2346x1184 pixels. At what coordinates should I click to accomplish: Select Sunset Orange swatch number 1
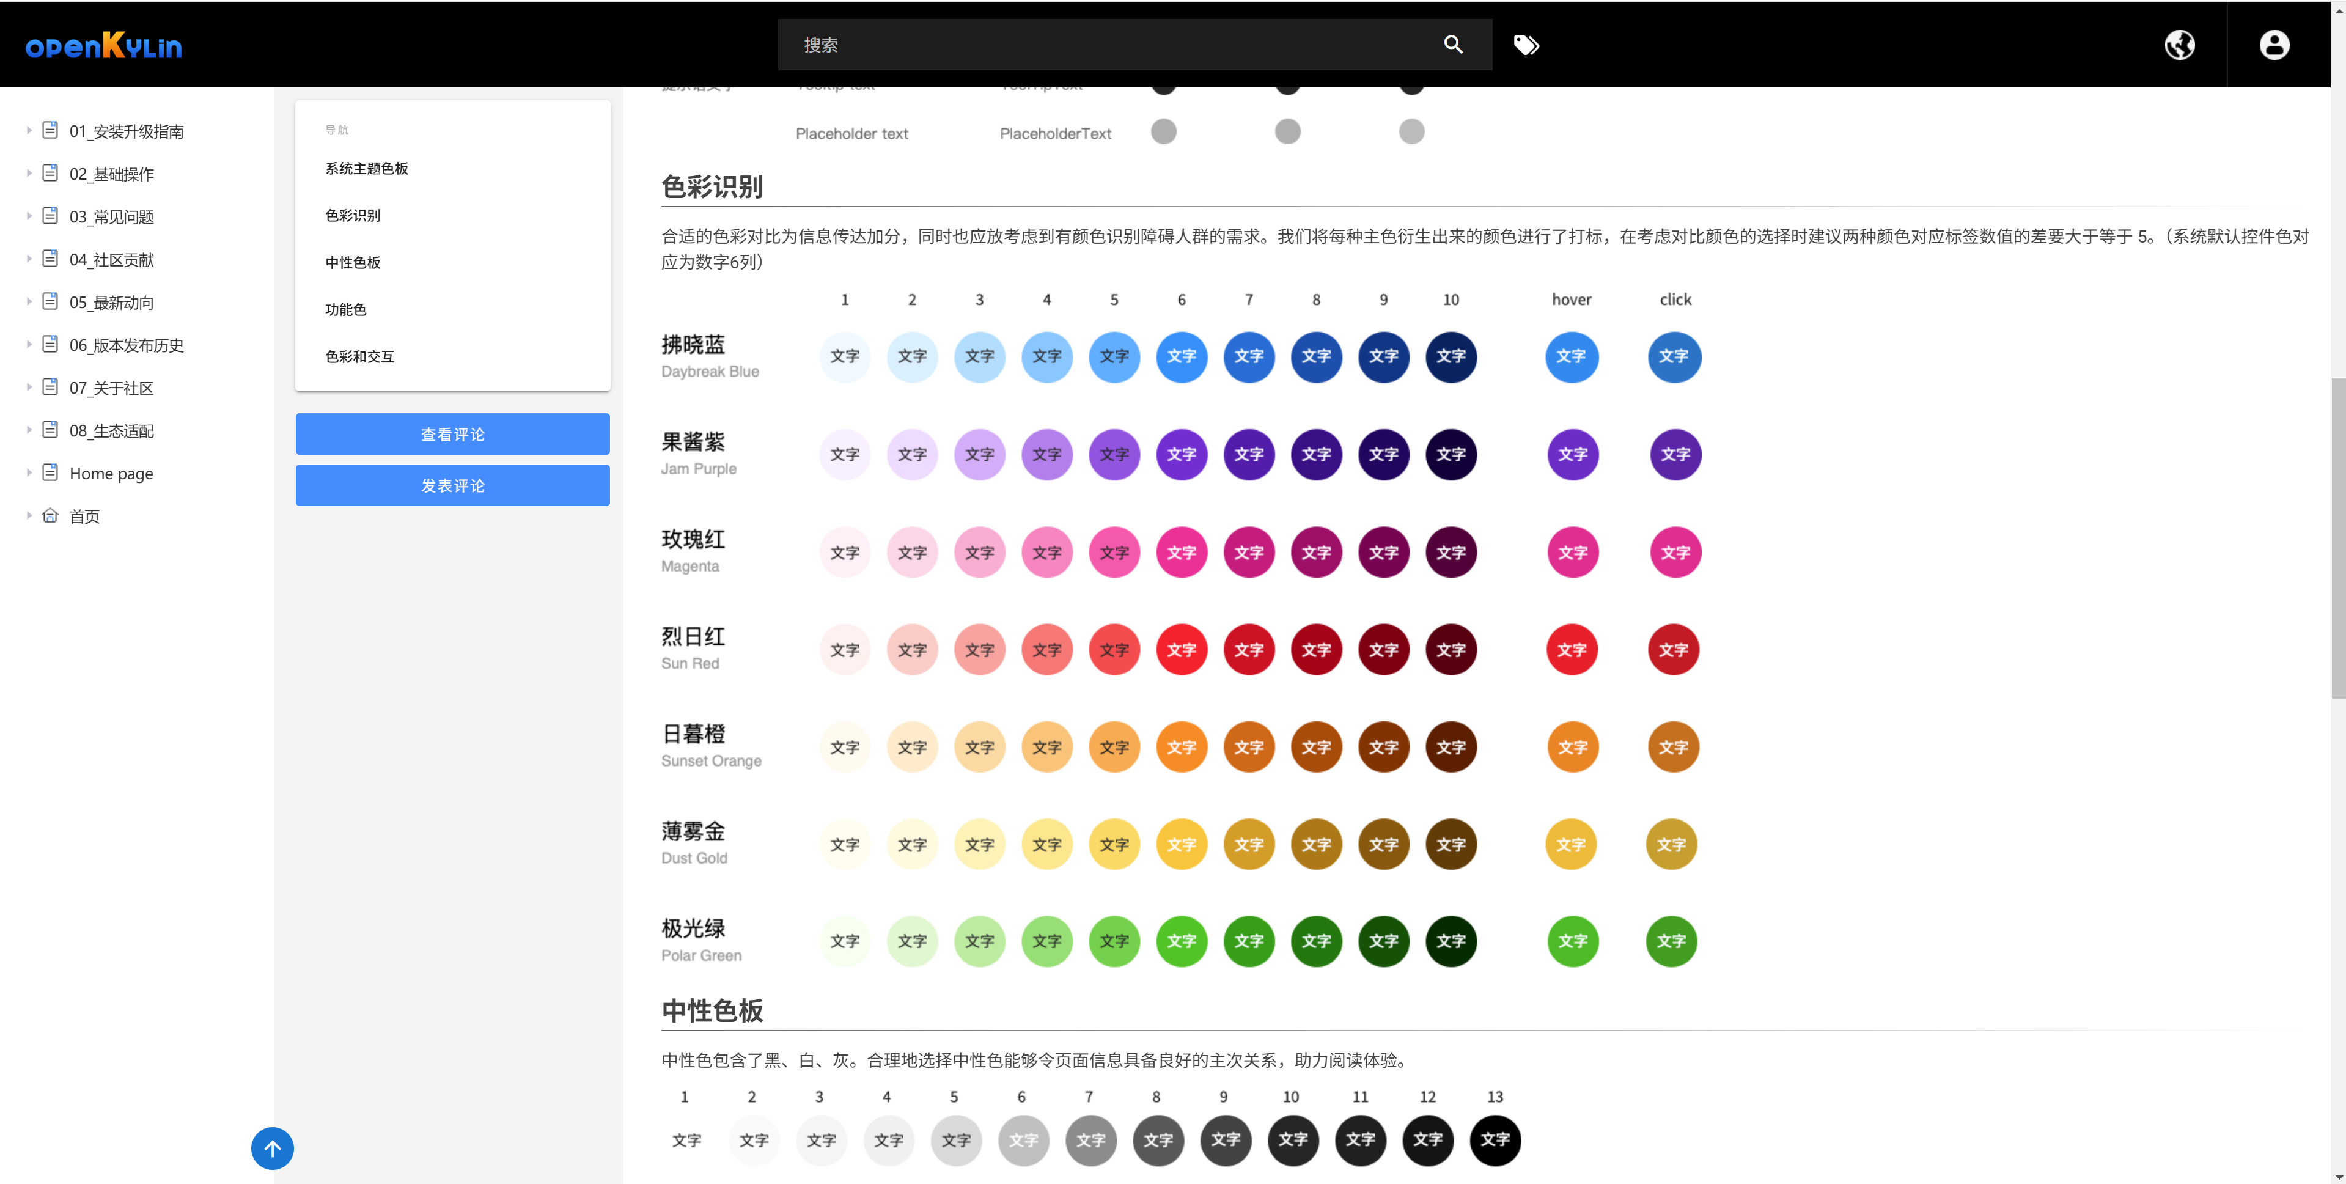click(845, 748)
